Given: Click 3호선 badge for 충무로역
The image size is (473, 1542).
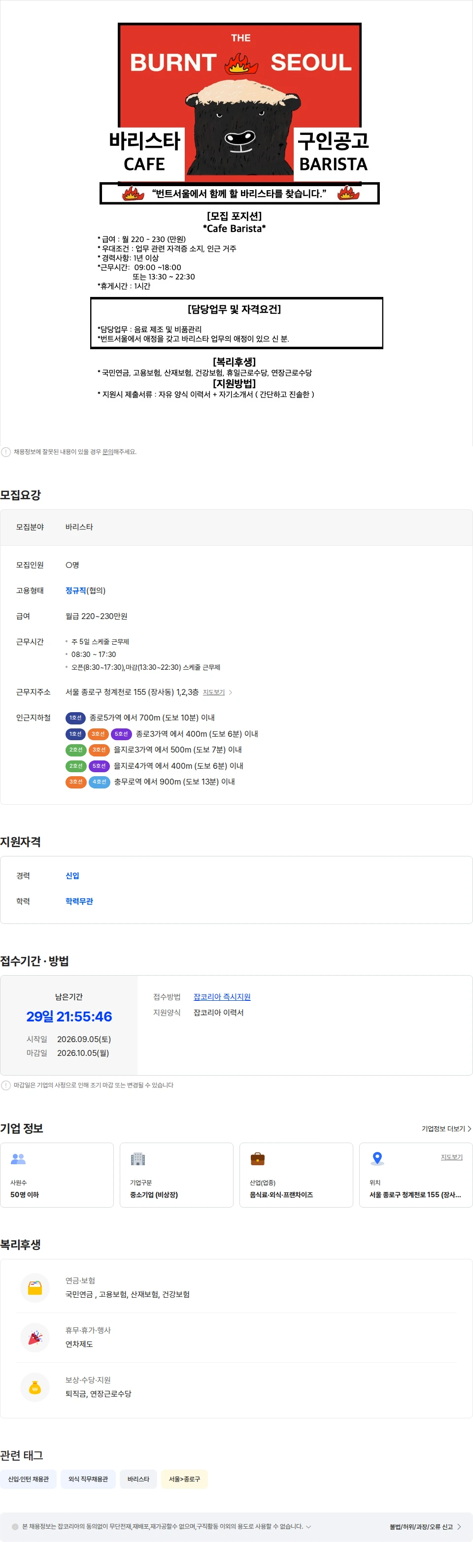Looking at the screenshot, I should pos(75,782).
